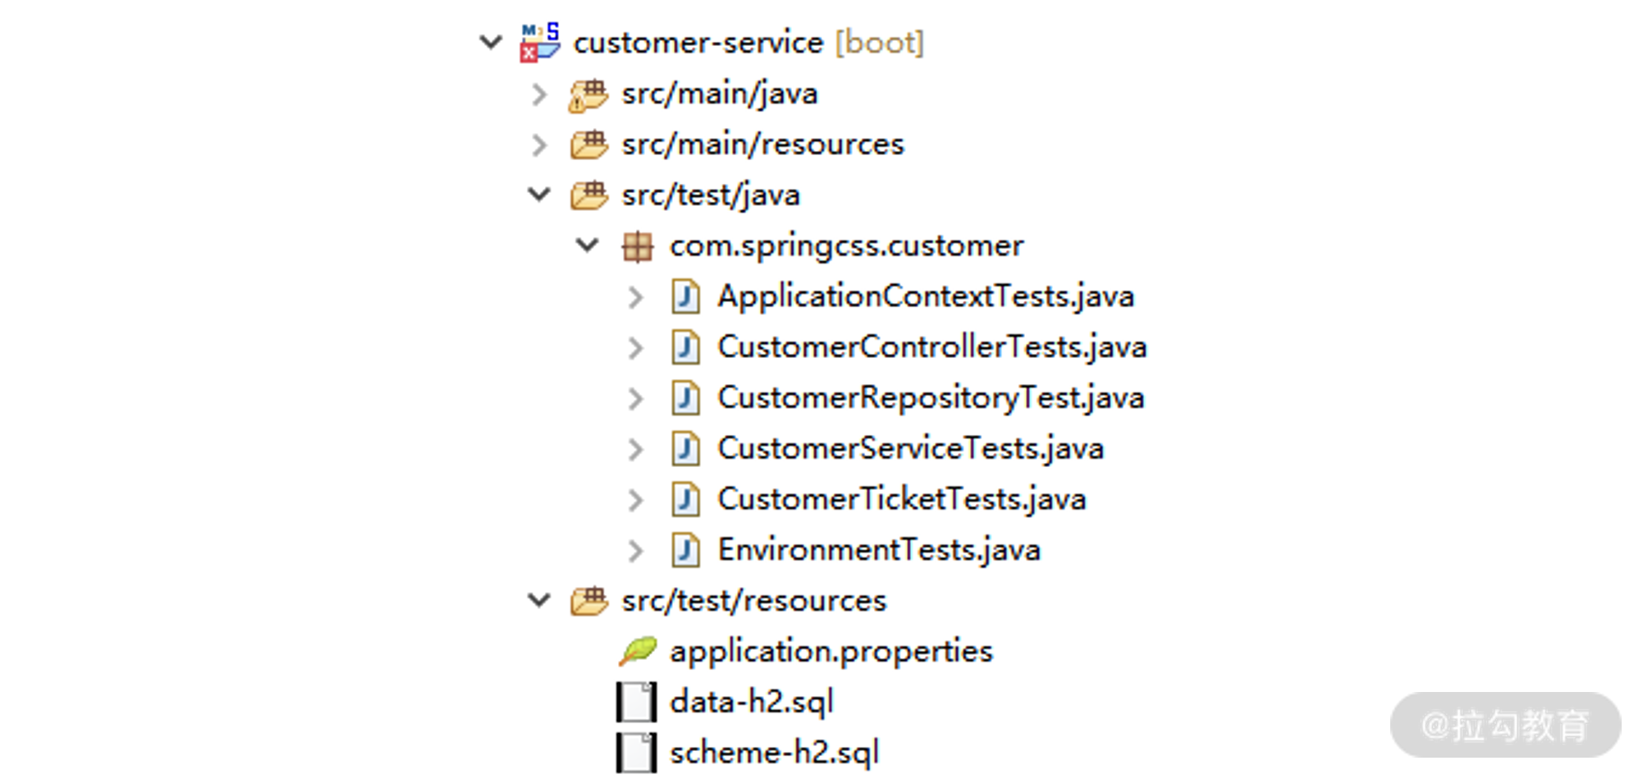The width and height of the screenshot is (1643, 779).
Task: Click the data-h2.sql file icon
Action: tap(637, 703)
